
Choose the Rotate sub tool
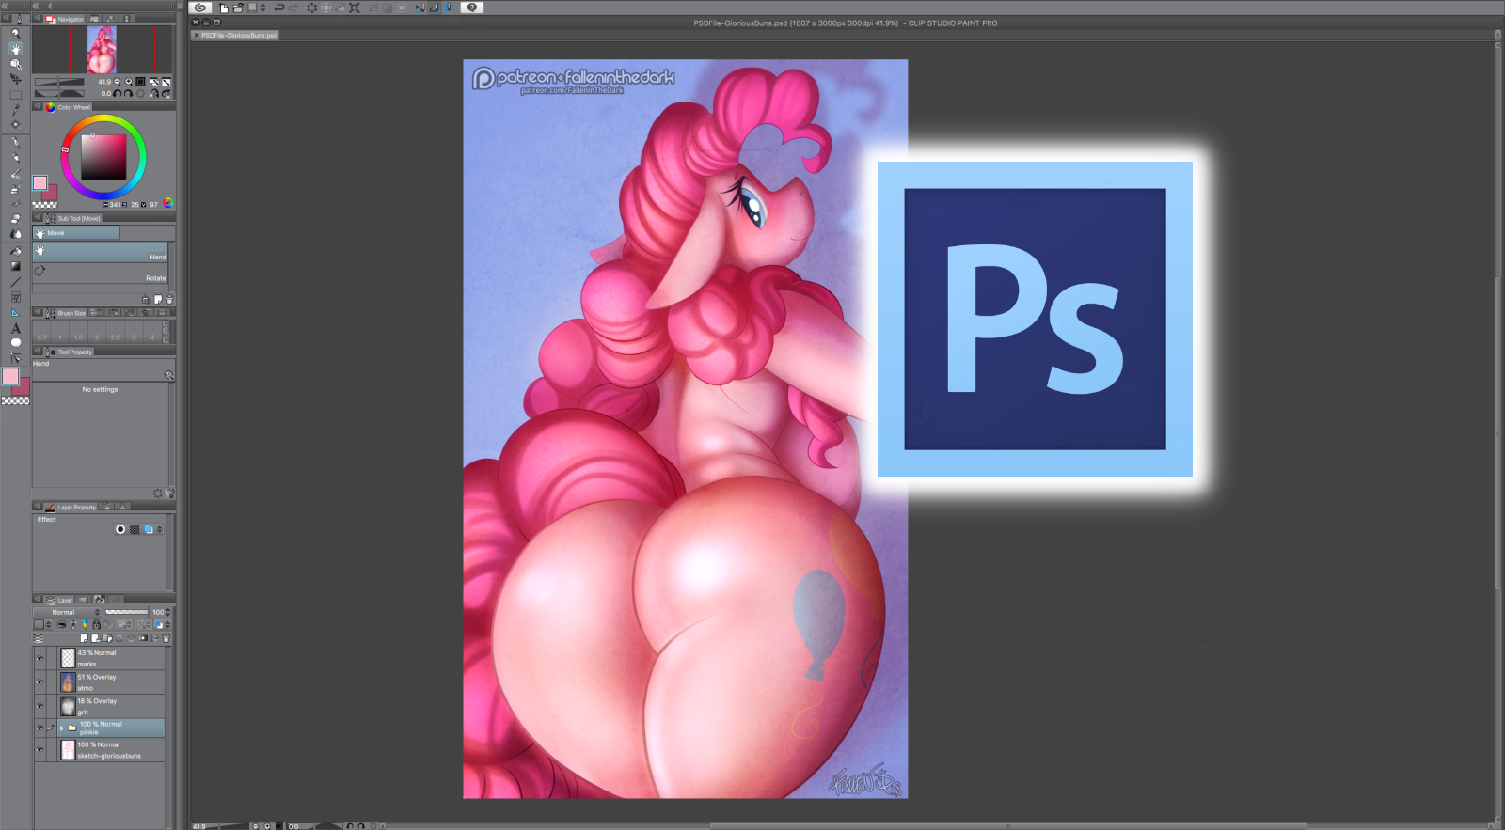tap(102, 274)
